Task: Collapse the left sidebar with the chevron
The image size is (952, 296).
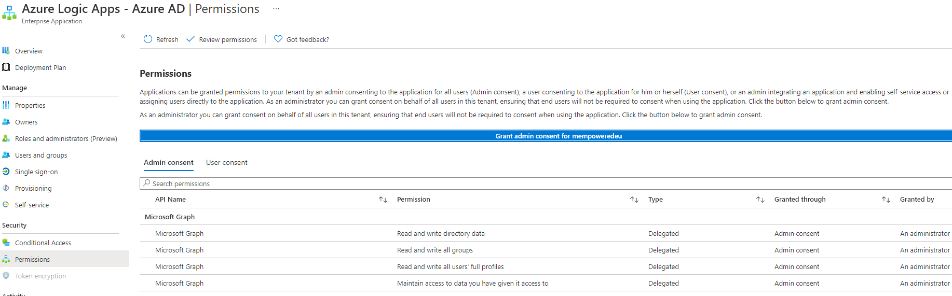Action: [123, 36]
